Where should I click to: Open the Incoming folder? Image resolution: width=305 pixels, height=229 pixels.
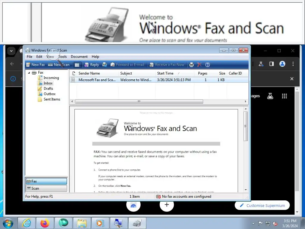(x=51, y=78)
